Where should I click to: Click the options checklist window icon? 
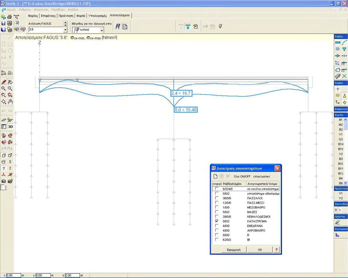coord(3,127)
